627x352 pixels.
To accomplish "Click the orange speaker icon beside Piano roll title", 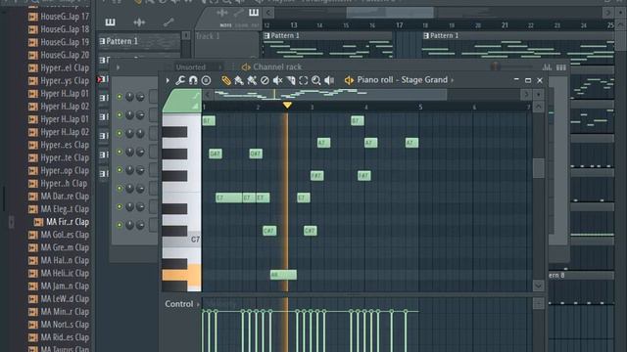I will [349, 80].
